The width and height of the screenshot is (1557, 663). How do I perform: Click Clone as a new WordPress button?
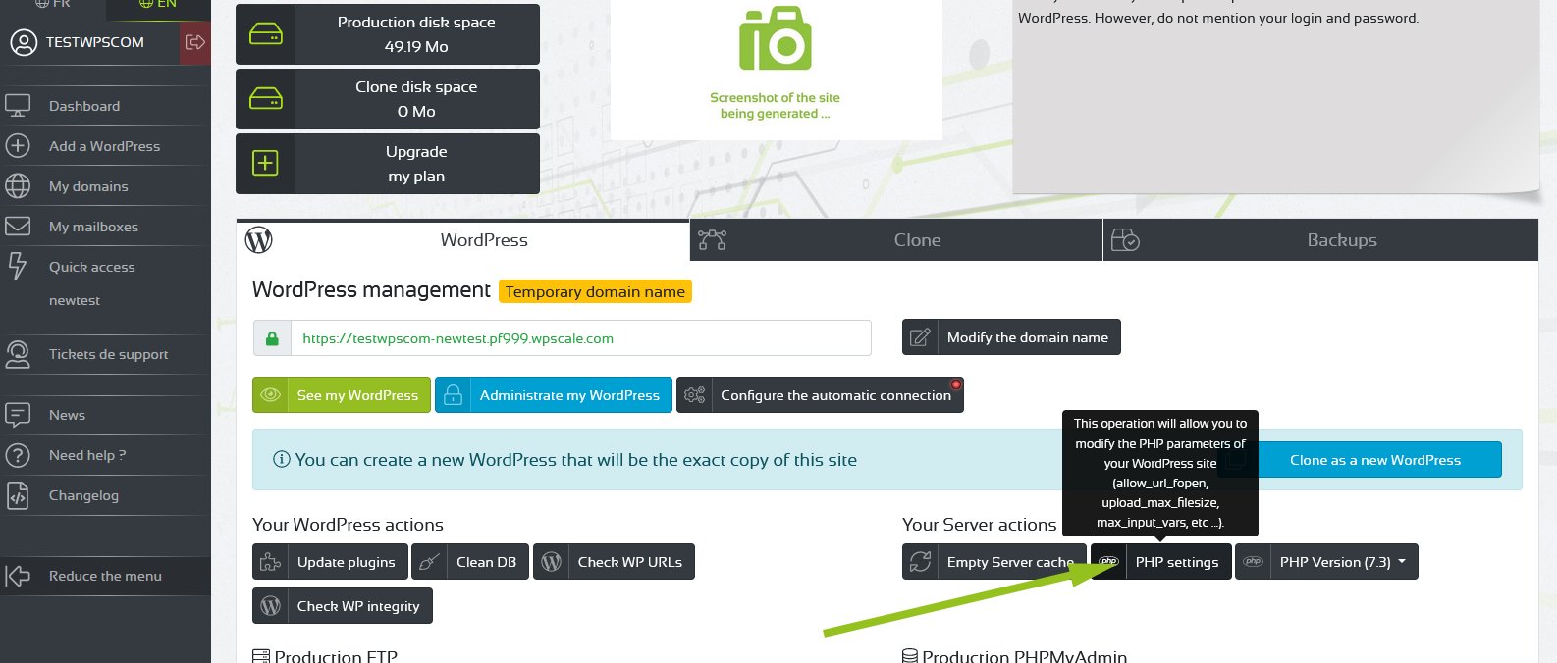click(1374, 460)
